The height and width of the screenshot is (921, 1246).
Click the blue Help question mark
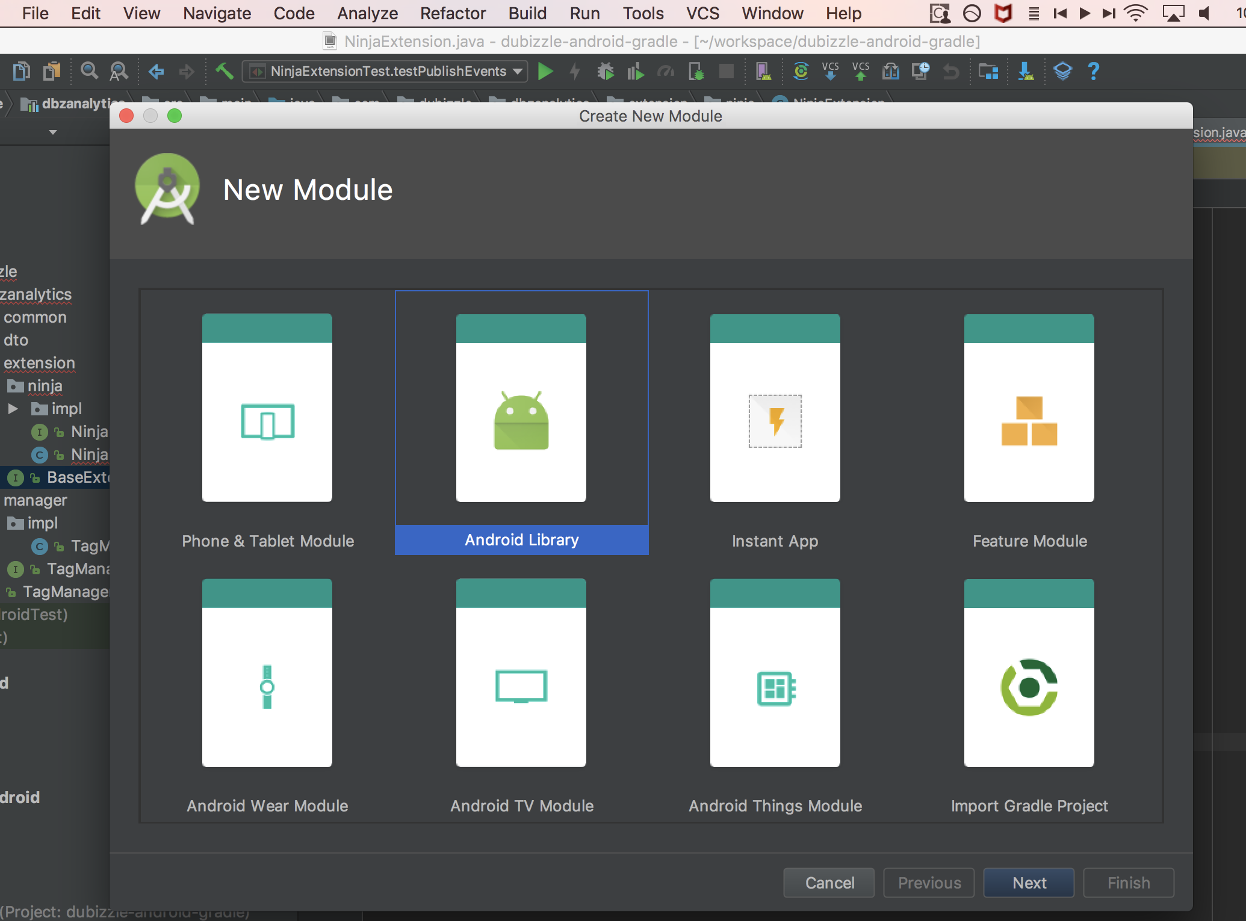point(1093,72)
